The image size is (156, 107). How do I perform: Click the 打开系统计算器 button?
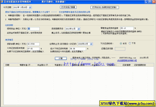click(x=68, y=7)
